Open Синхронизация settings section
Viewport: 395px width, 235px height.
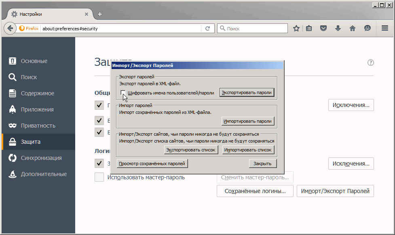[41, 158]
